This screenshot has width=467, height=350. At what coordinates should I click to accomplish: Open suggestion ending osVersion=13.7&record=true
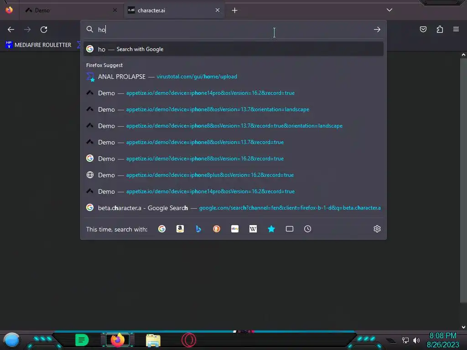(x=233, y=142)
